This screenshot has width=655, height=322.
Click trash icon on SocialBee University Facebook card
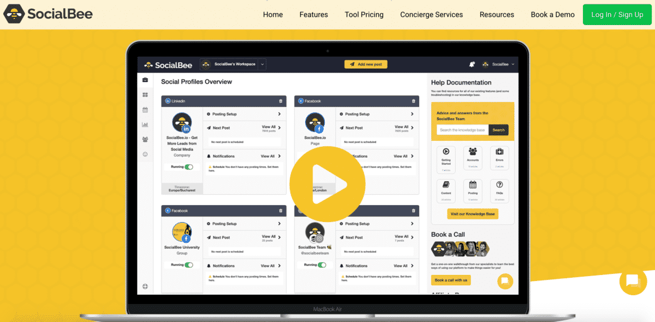(x=281, y=211)
